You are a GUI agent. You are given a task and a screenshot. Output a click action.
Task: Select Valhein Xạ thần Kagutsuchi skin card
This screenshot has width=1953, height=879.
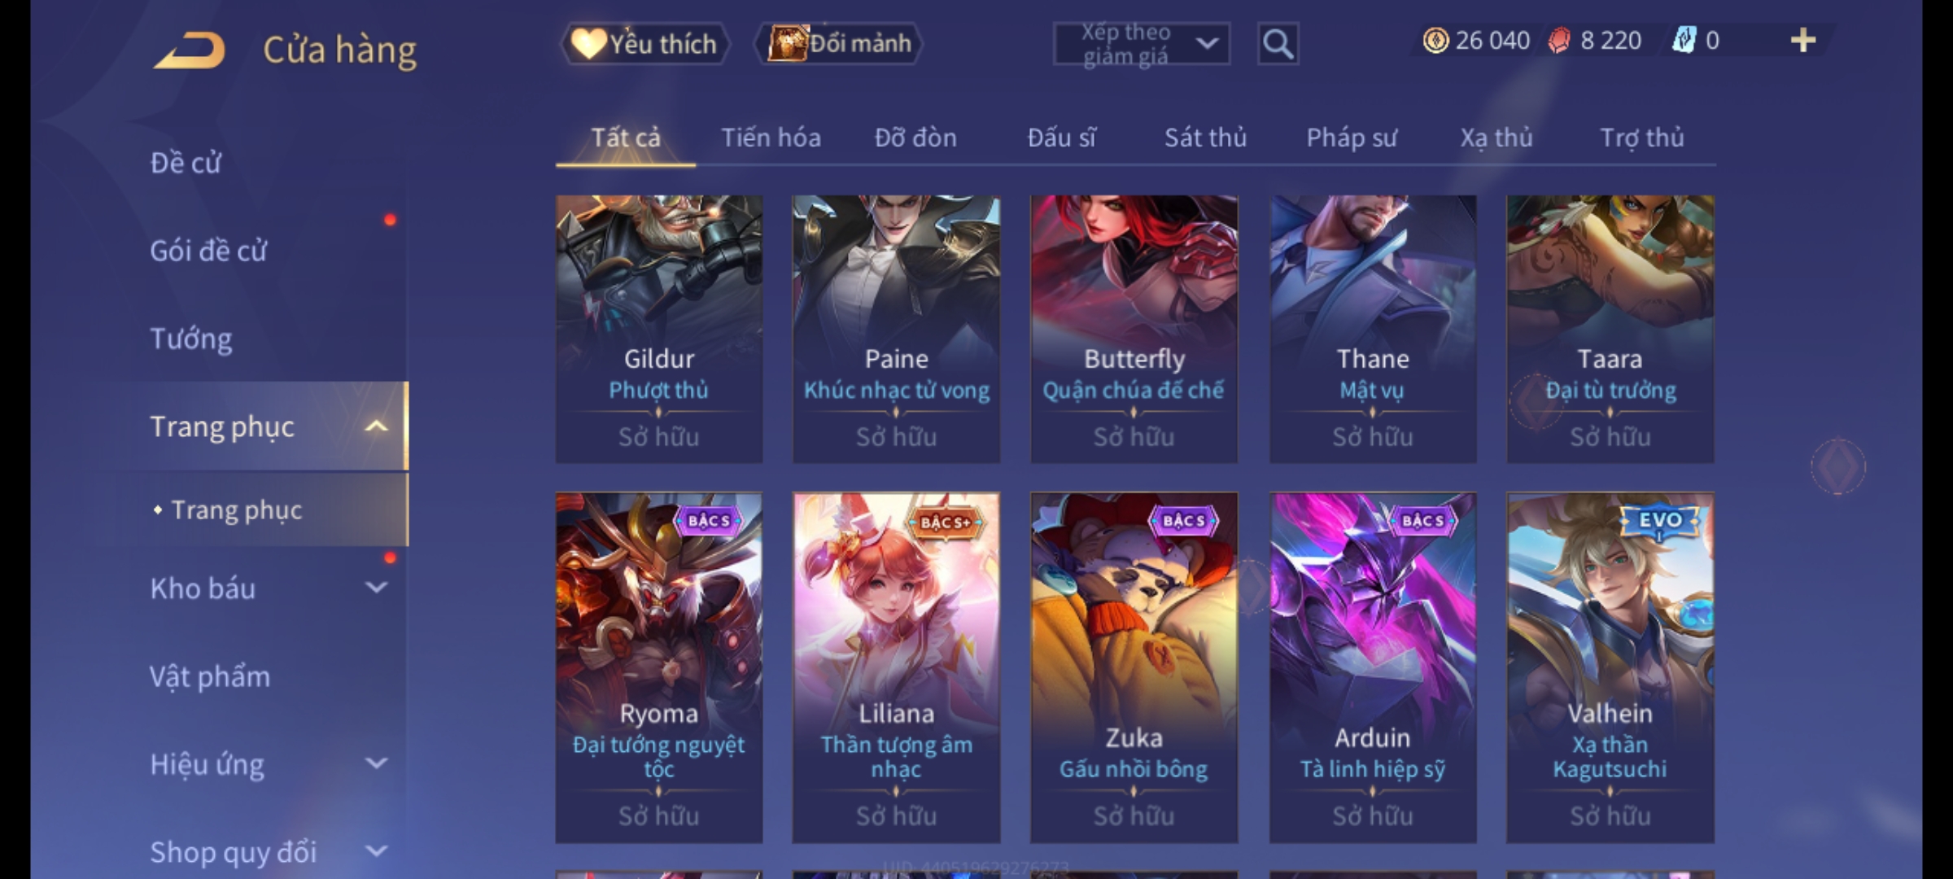pos(1610,667)
